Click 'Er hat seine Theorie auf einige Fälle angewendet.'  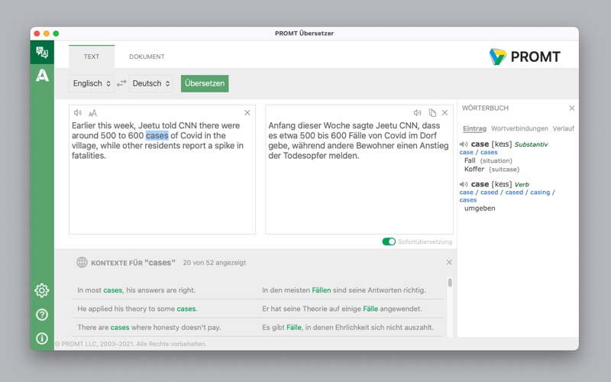[342, 309]
